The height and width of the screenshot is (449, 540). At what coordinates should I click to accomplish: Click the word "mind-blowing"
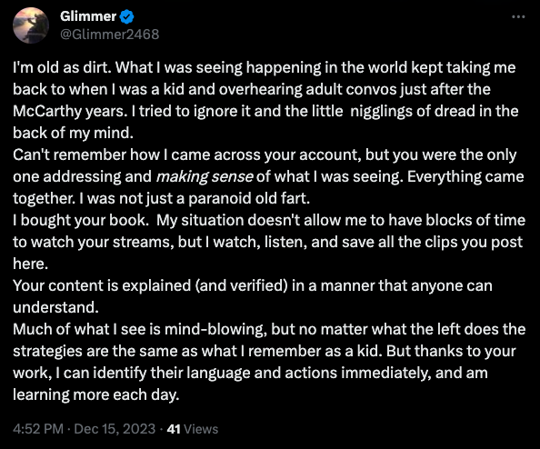pyautogui.click(x=215, y=330)
